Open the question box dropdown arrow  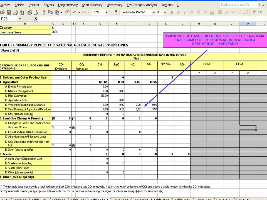click(x=259, y=5)
